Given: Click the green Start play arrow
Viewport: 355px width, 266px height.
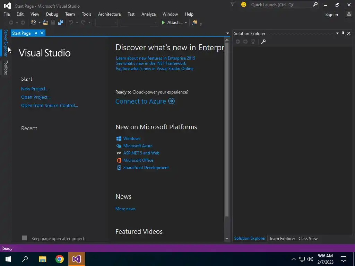Looking at the screenshot, I should click(163, 23).
